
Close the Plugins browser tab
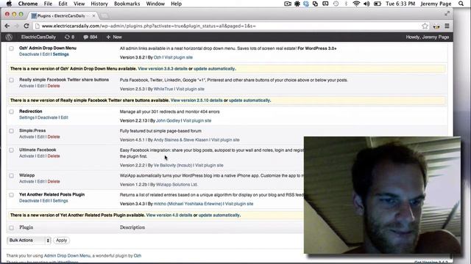pyautogui.click(x=93, y=15)
